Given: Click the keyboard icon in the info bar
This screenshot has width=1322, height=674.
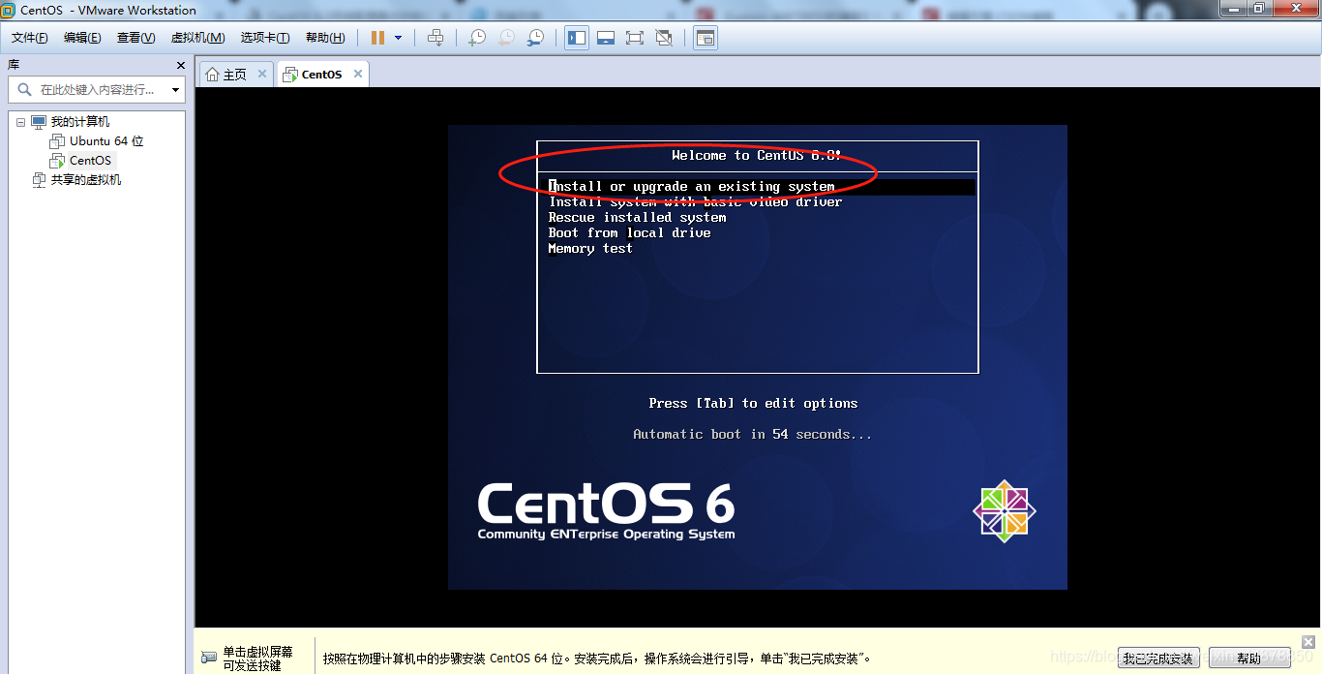Looking at the screenshot, I should click(x=209, y=657).
